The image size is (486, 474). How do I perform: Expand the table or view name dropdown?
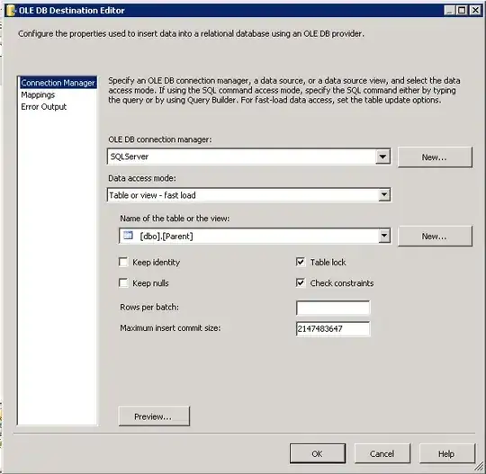tap(384, 236)
